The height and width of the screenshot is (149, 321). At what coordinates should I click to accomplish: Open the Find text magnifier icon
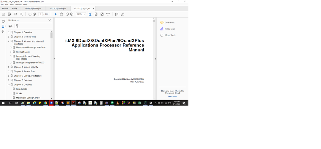(21, 14)
